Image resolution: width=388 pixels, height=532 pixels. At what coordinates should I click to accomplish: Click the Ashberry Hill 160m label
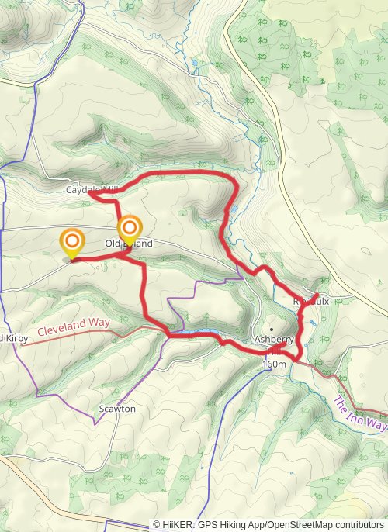click(x=274, y=351)
